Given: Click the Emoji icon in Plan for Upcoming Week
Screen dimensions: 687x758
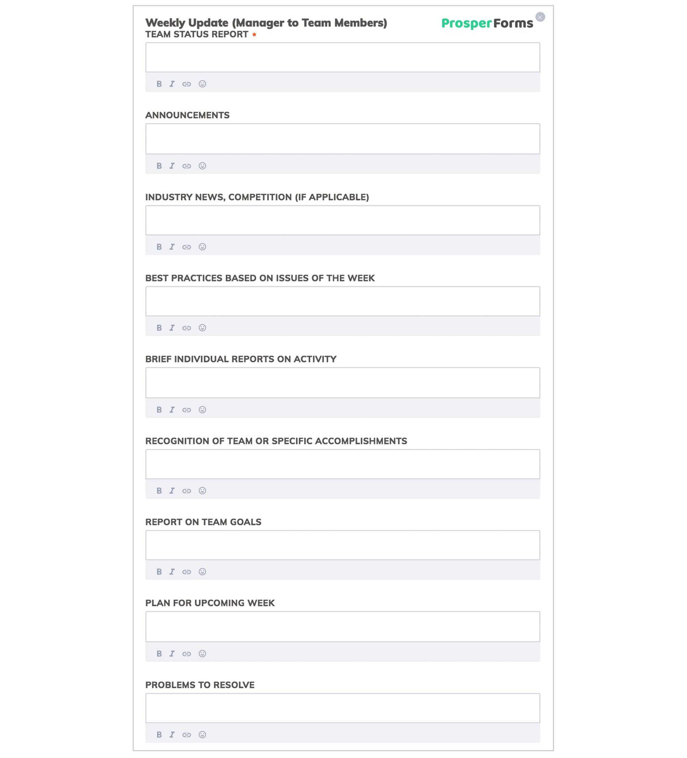Looking at the screenshot, I should [x=202, y=653].
